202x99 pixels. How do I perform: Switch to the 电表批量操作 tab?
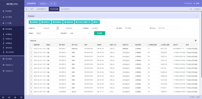click(42, 9)
